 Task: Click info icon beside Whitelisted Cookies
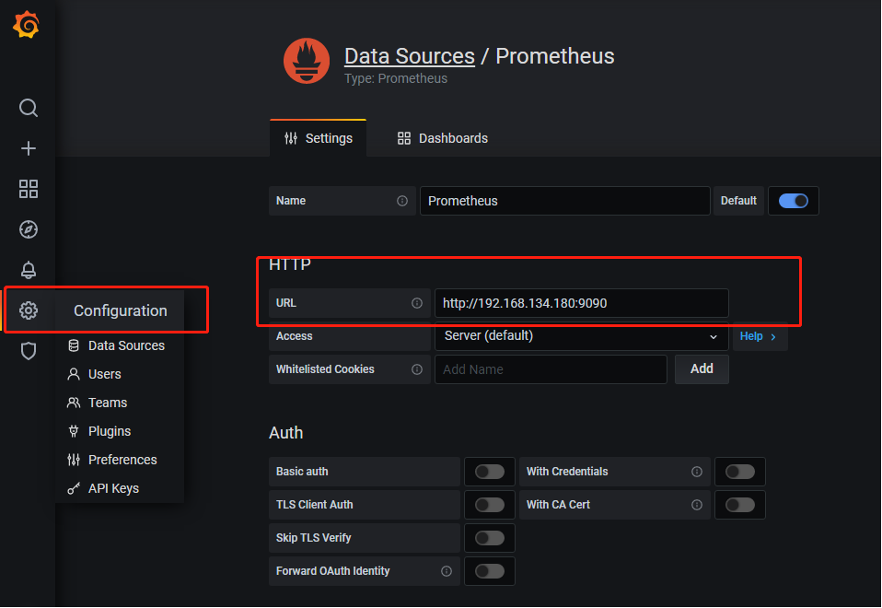[417, 369]
